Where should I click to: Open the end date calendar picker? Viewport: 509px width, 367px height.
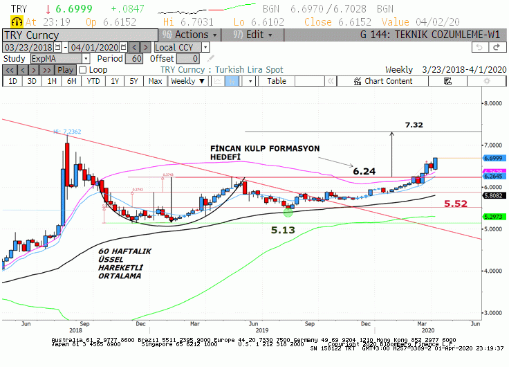click(123, 48)
